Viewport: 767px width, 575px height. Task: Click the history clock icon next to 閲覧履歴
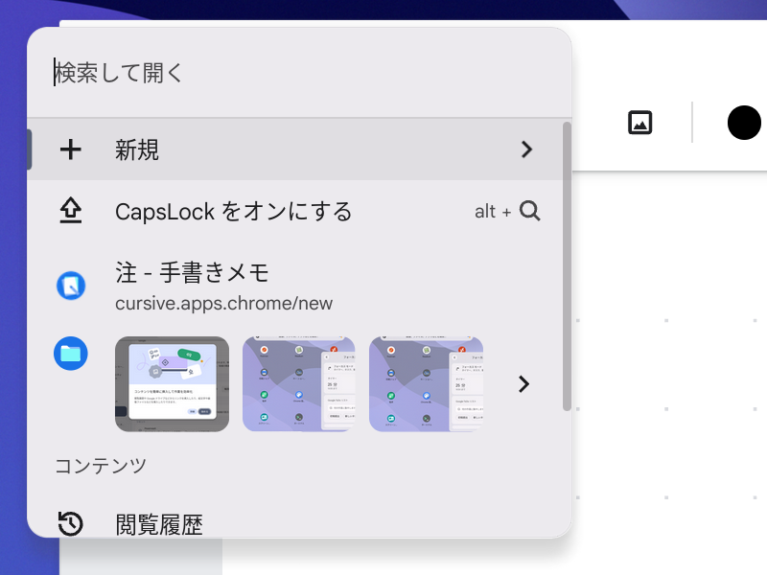[x=71, y=524]
